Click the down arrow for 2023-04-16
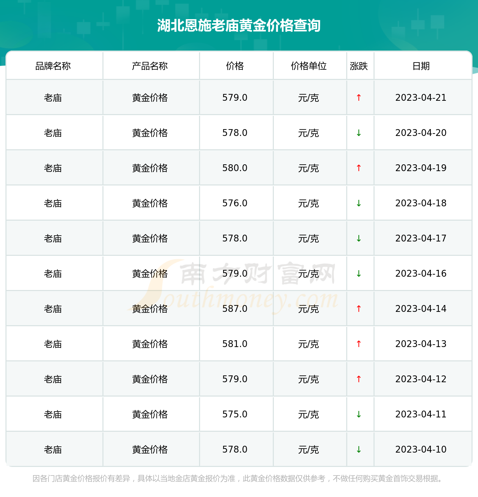This screenshot has height=497, width=478. coord(358,274)
